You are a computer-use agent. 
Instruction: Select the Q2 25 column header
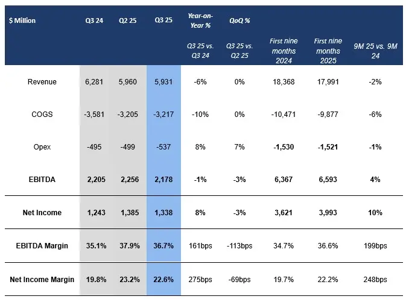point(127,20)
